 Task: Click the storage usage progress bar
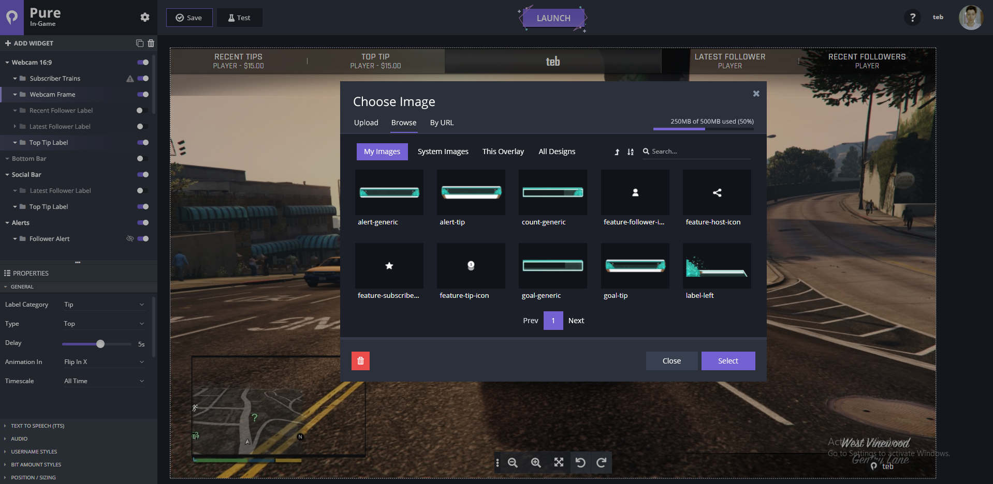[704, 129]
